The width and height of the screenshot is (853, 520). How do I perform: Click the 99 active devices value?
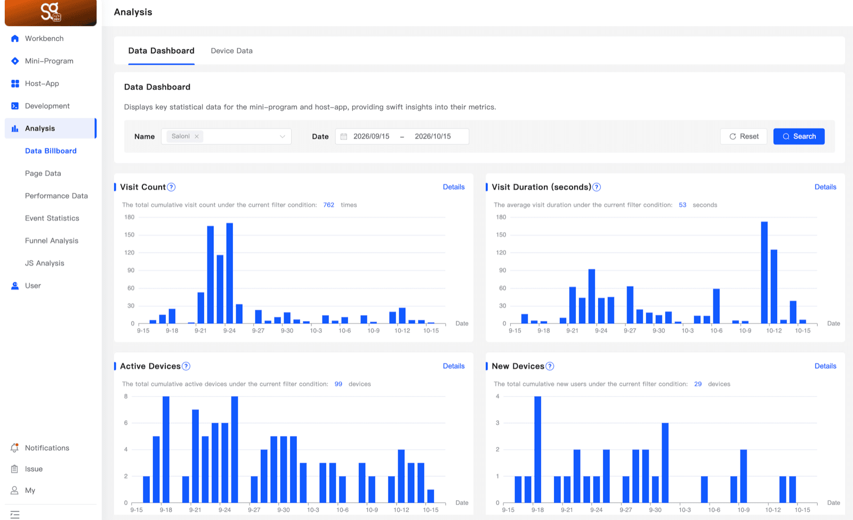pos(338,384)
